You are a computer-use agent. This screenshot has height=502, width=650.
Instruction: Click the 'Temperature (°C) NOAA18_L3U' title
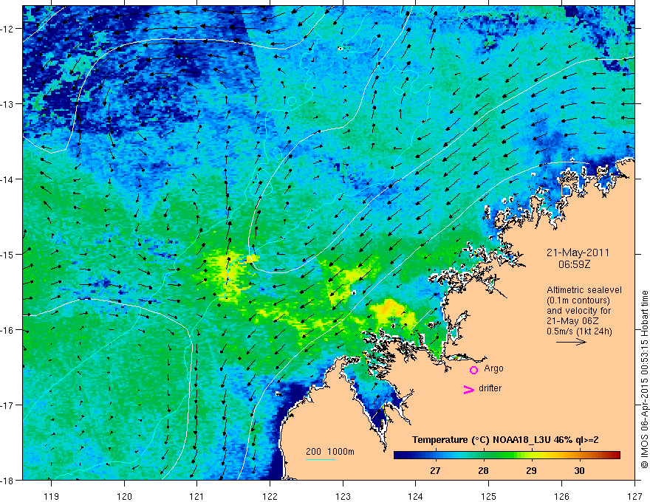pyautogui.click(x=481, y=440)
